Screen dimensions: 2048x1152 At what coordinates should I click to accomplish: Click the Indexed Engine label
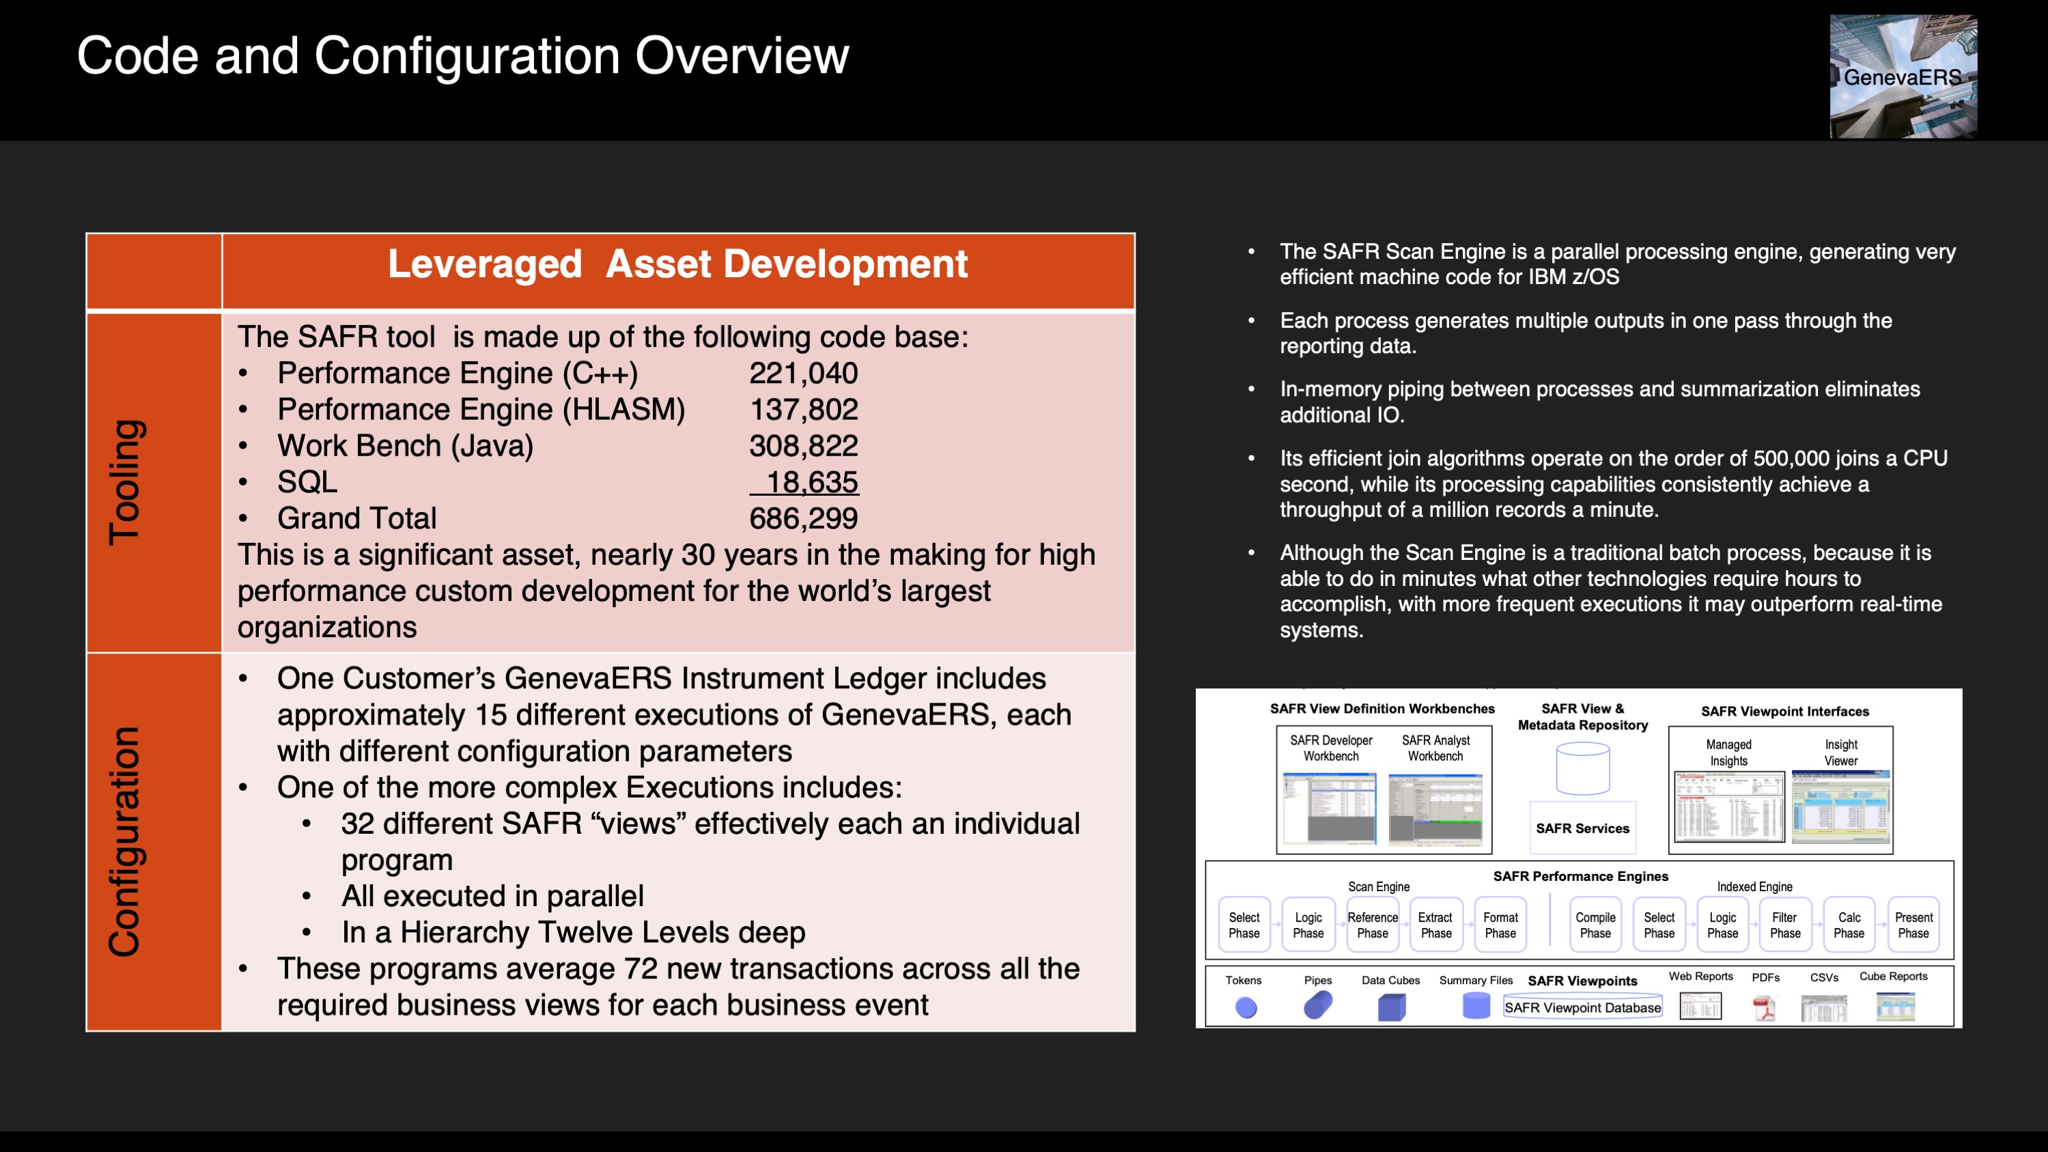[1754, 886]
